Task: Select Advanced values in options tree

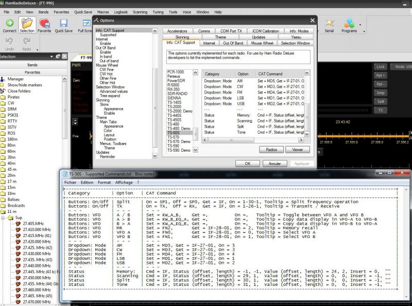Action: point(113,92)
